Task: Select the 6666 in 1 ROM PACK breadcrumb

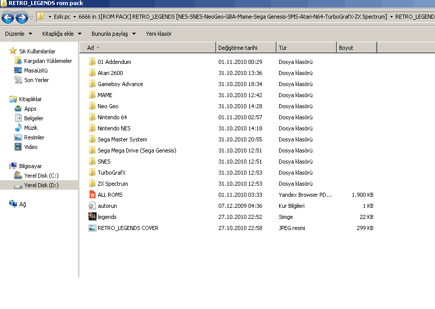Action: tap(233, 17)
